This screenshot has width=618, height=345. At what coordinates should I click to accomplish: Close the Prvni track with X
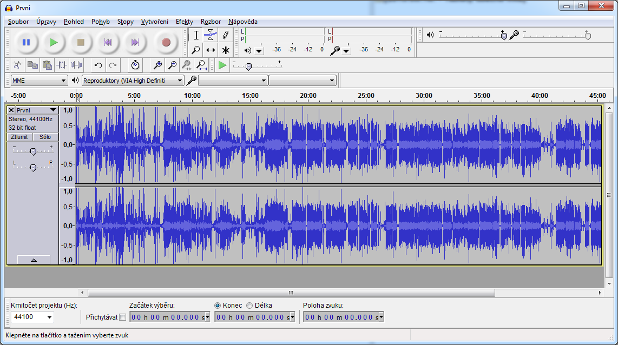tap(11, 110)
